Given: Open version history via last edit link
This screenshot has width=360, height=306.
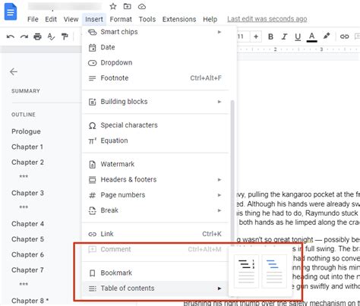Looking at the screenshot, I should click(x=267, y=19).
